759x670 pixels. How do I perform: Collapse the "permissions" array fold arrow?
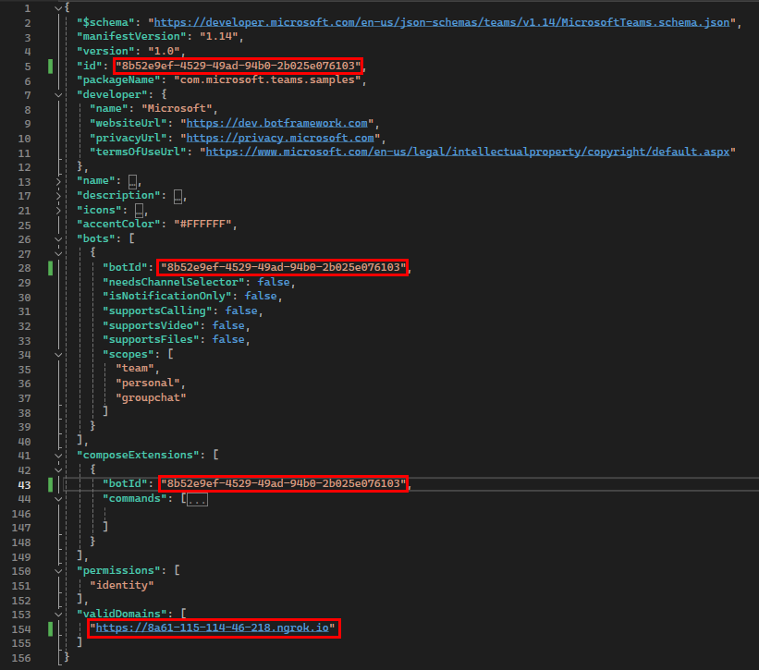coord(58,571)
